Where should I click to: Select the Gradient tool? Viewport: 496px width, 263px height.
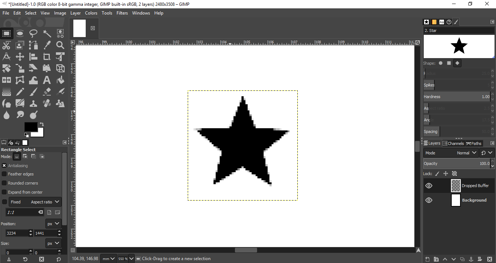pyautogui.click(x=7, y=92)
